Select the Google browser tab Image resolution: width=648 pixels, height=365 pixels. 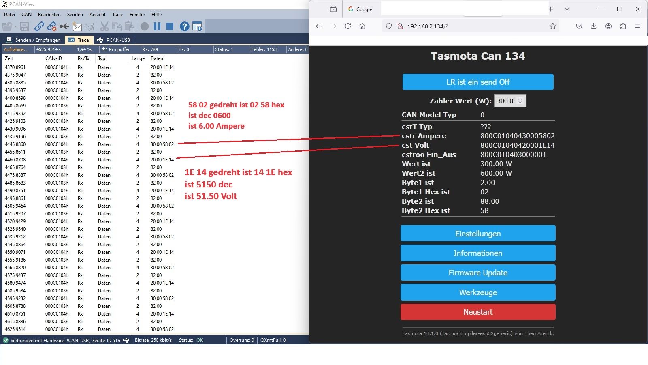(360, 9)
